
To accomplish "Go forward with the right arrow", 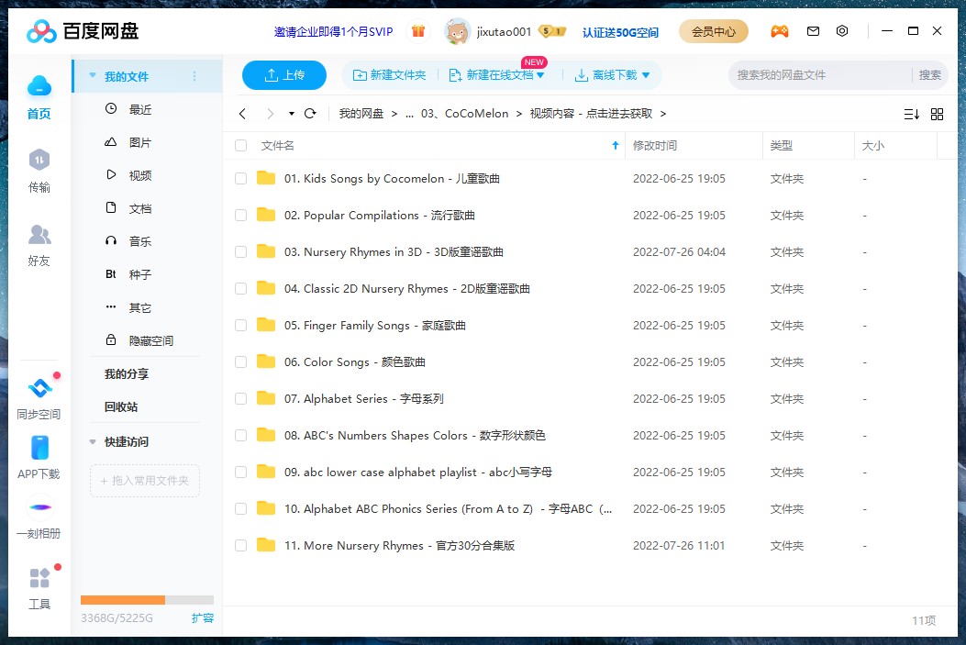I will point(270,114).
